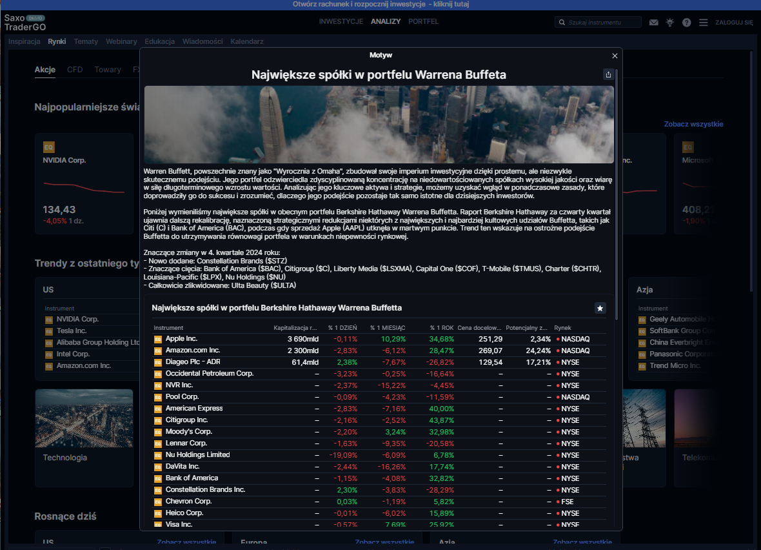Click the star watchlist icon above the table
Viewport: 761px width, 550px height.
pos(600,309)
